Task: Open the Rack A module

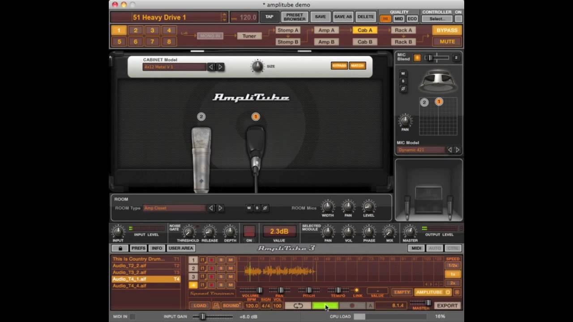Action: [403, 30]
